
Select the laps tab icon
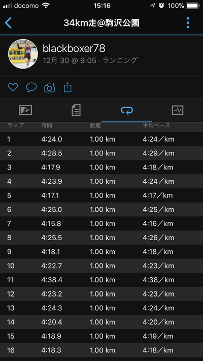click(x=127, y=110)
